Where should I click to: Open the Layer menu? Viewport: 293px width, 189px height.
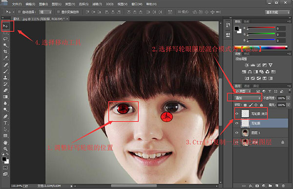57,4
